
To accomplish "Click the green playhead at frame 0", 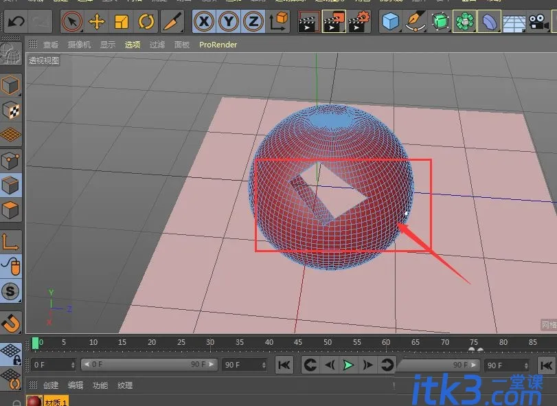I will [x=35, y=343].
